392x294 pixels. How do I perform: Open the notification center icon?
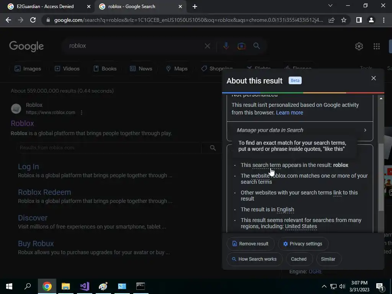(x=380, y=287)
